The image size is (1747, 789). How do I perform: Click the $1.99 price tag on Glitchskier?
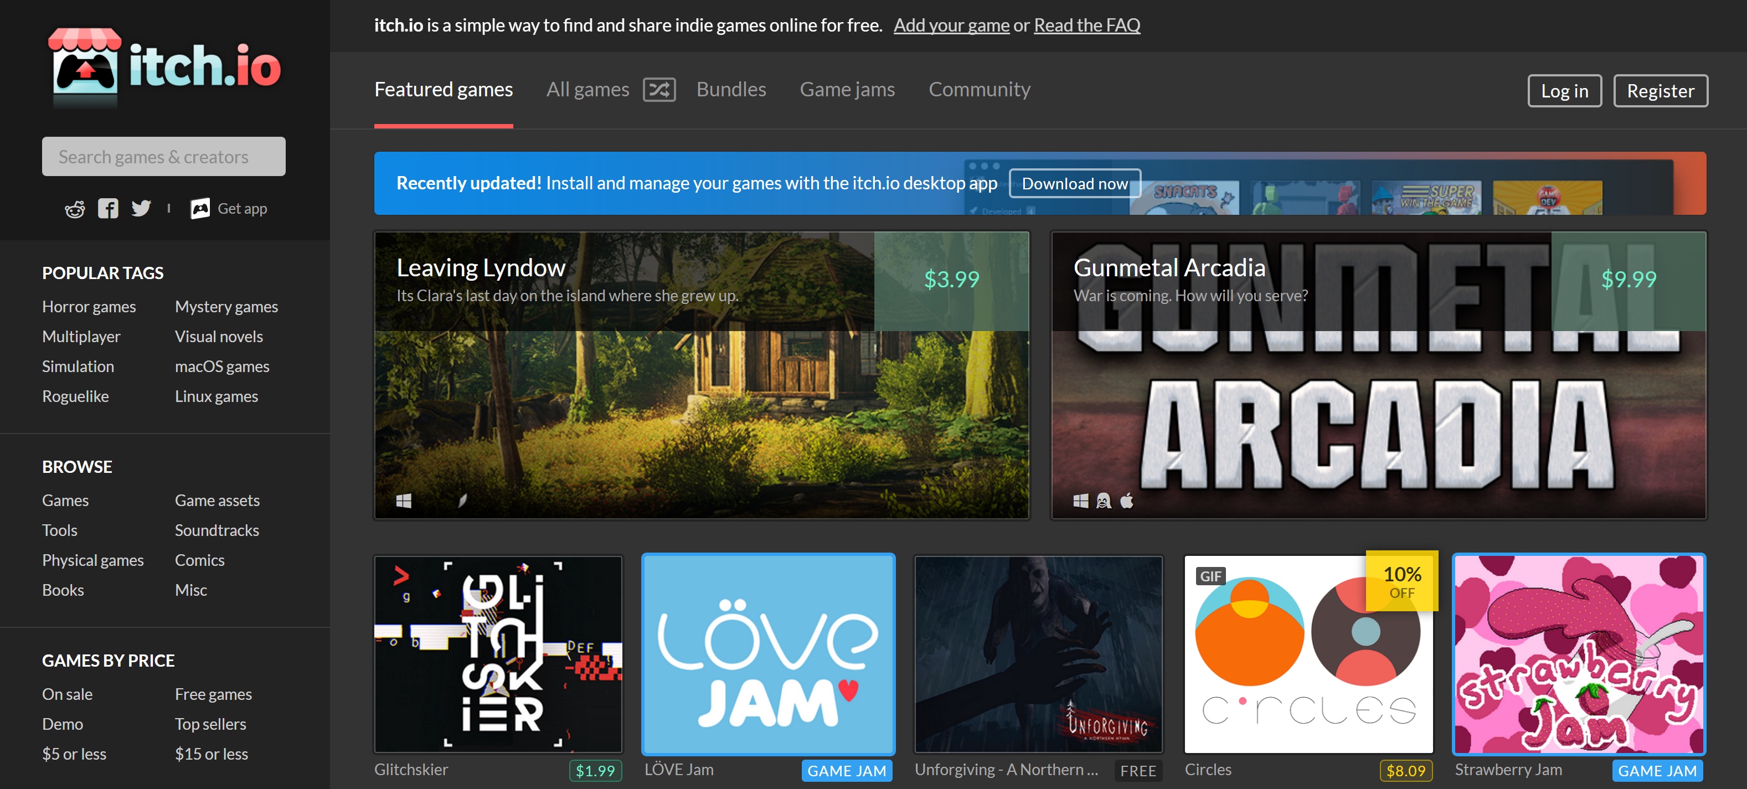point(595,771)
